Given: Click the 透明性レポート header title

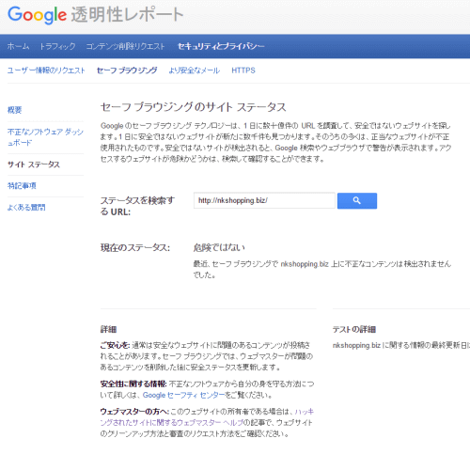Looking at the screenshot, I should (127, 15).
